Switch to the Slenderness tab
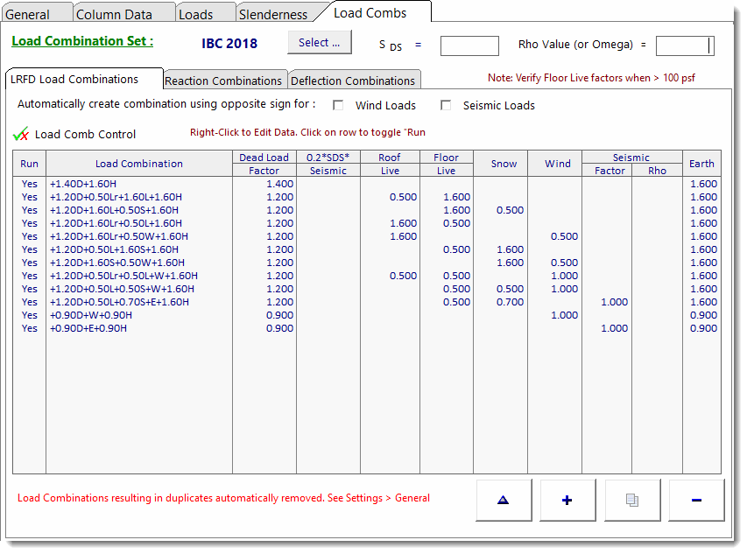The width and height of the screenshot is (747, 554). 273,14
